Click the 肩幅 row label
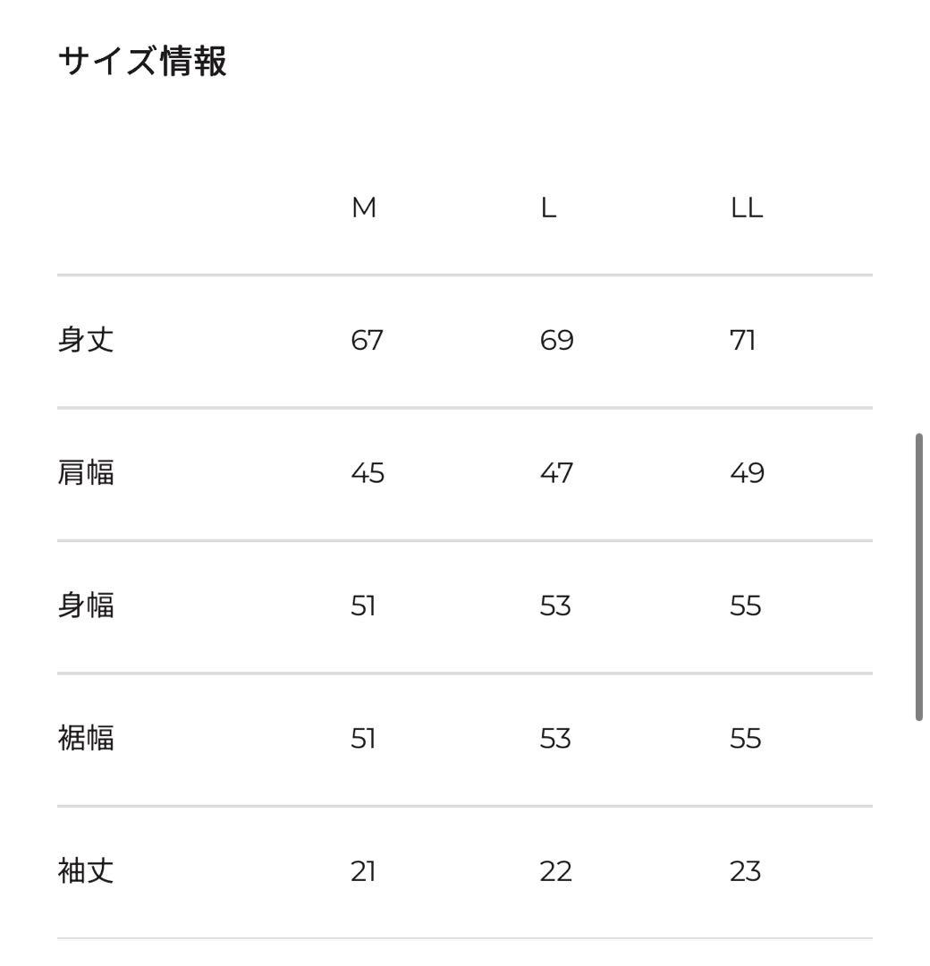The height and width of the screenshot is (966, 930). (x=86, y=472)
